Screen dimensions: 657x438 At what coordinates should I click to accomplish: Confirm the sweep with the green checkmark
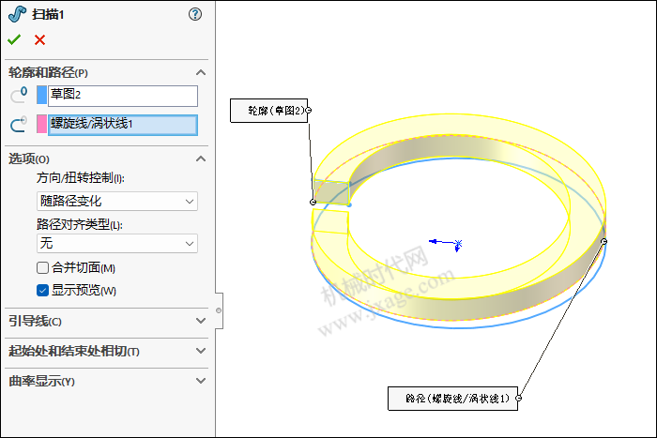point(14,39)
